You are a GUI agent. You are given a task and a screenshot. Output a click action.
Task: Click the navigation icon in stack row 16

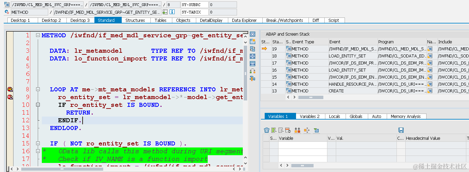[x=430, y=70]
